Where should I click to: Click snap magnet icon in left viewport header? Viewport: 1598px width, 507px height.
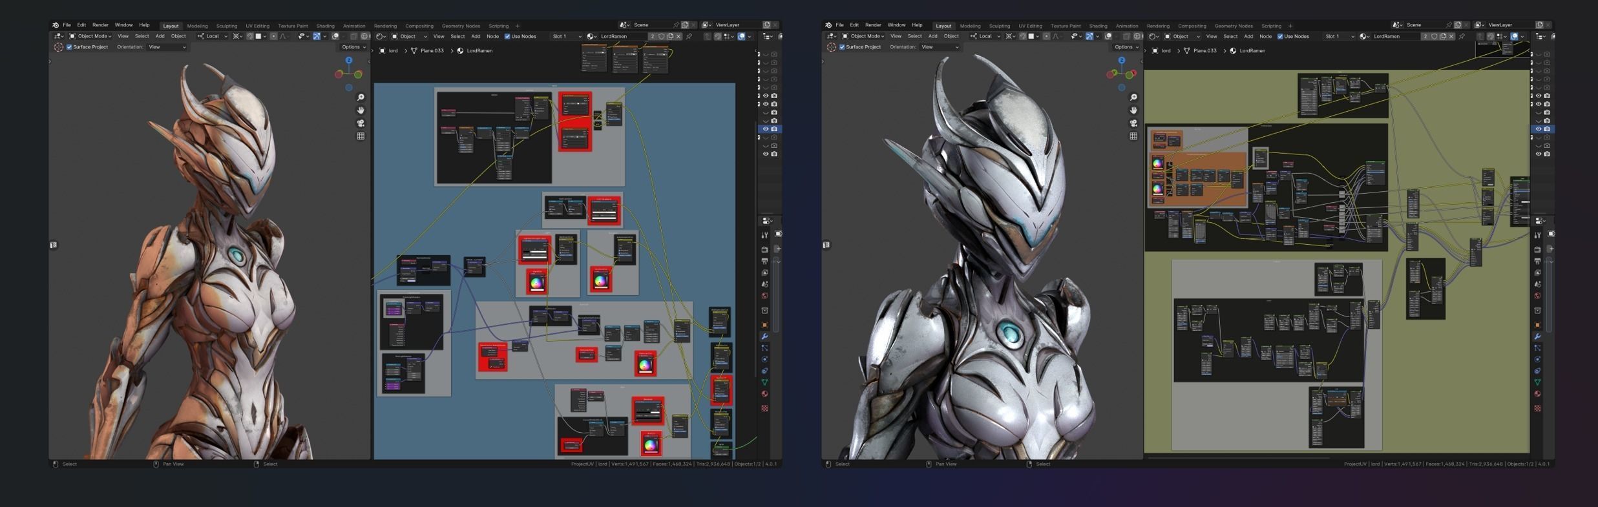point(250,37)
